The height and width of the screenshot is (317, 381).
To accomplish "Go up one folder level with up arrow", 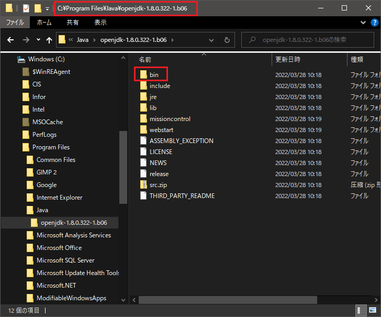I will [49, 40].
